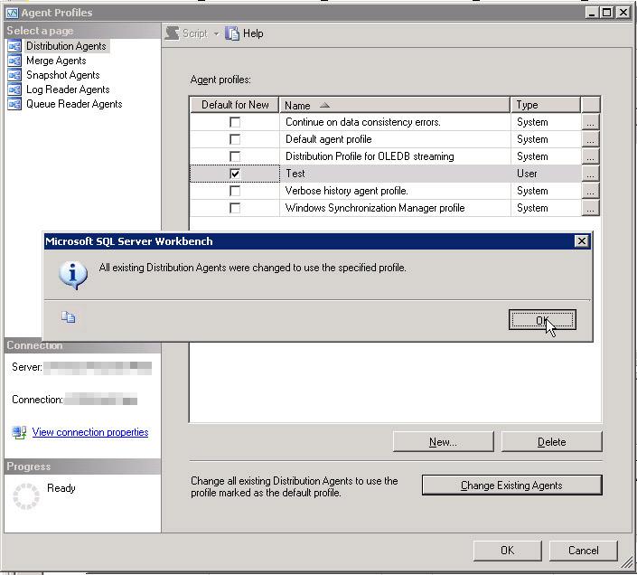Click the Queue Reader Agents page icon
The image size is (637, 575).
14,104
